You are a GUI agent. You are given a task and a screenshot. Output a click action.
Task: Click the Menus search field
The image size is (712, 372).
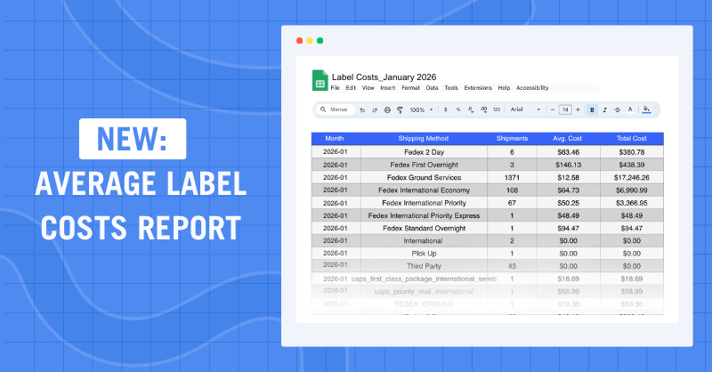336,109
